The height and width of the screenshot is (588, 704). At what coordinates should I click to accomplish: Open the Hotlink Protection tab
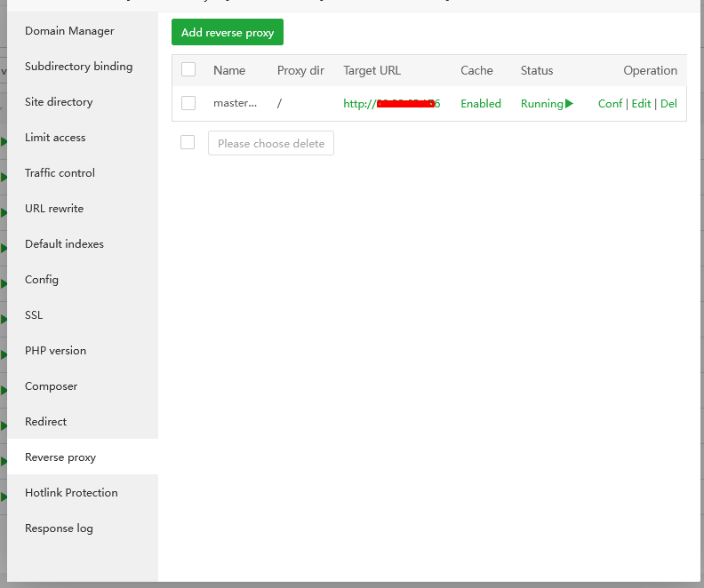coord(71,493)
